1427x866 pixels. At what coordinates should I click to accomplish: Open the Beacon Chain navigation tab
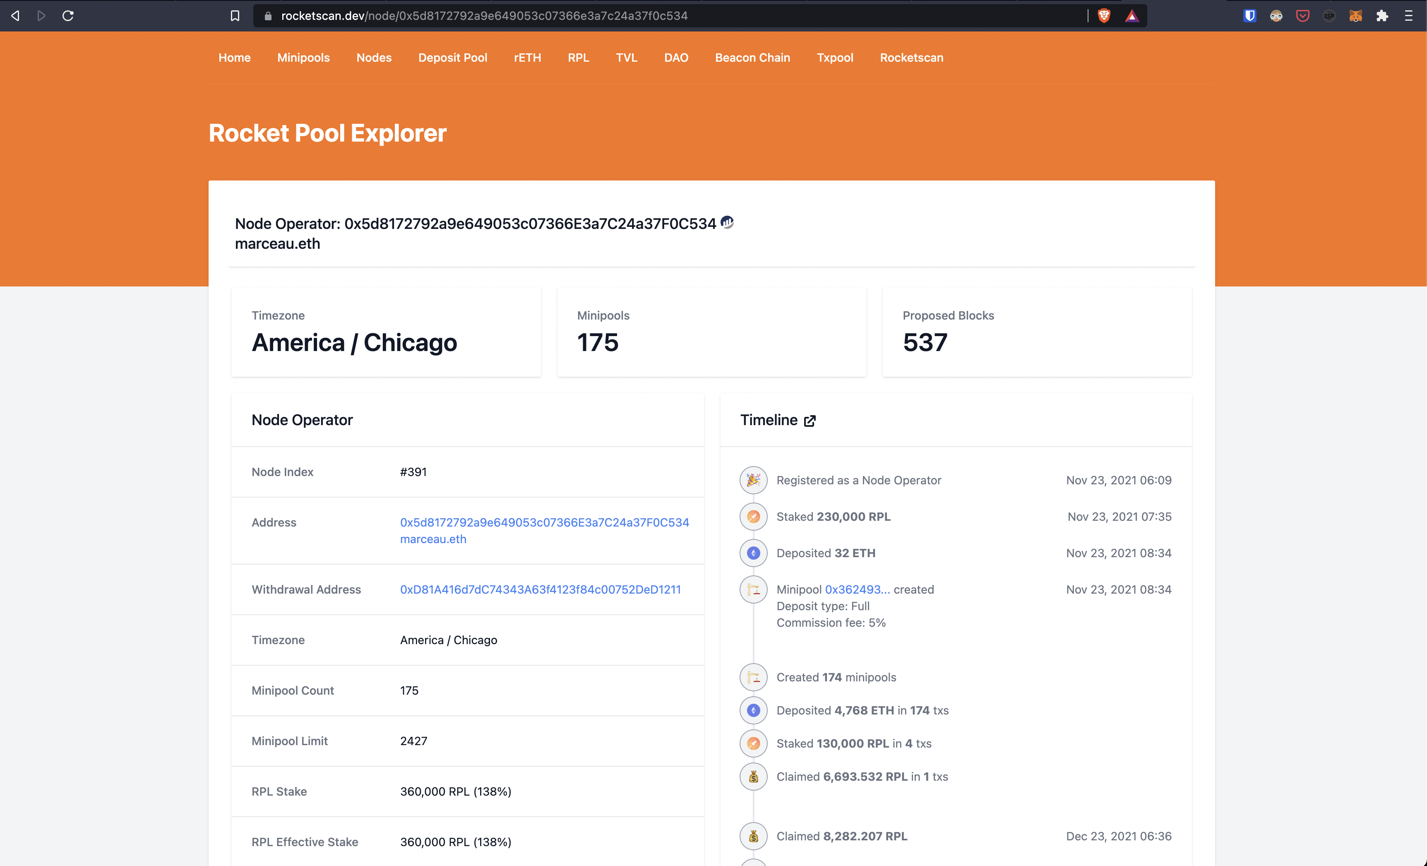(752, 57)
